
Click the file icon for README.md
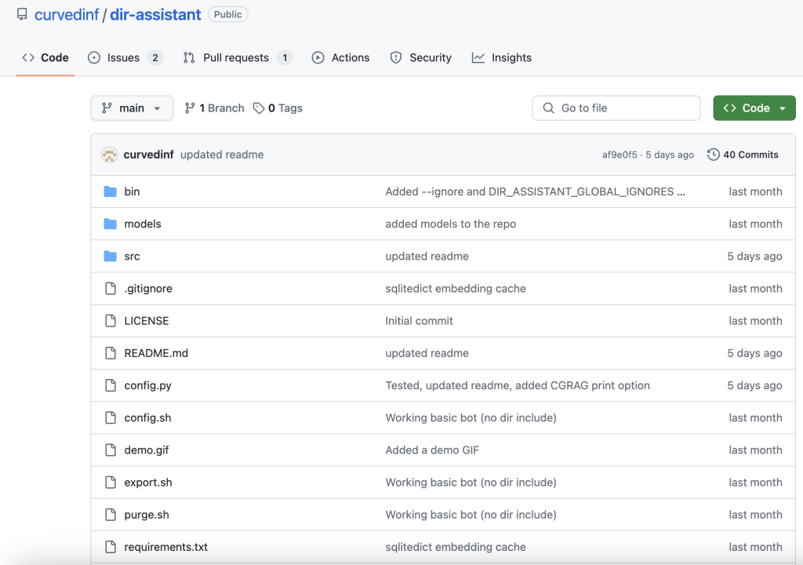tap(110, 353)
